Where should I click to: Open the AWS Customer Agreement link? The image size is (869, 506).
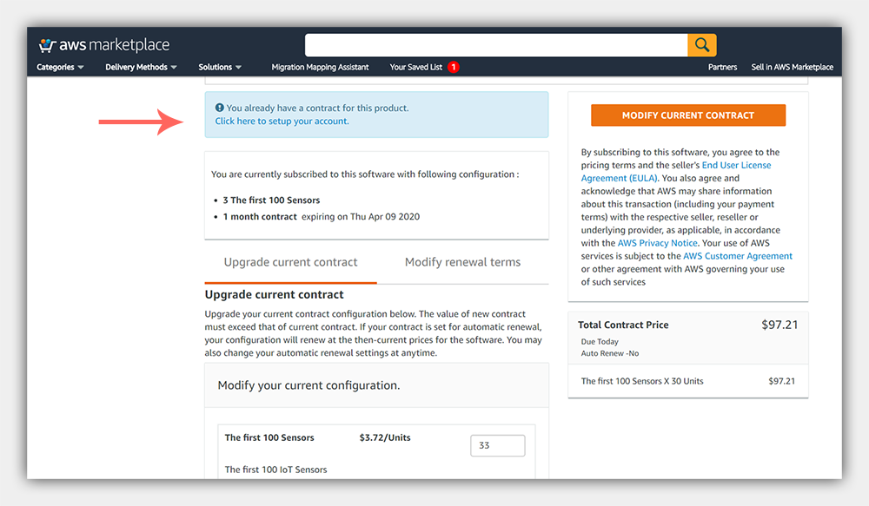point(738,256)
